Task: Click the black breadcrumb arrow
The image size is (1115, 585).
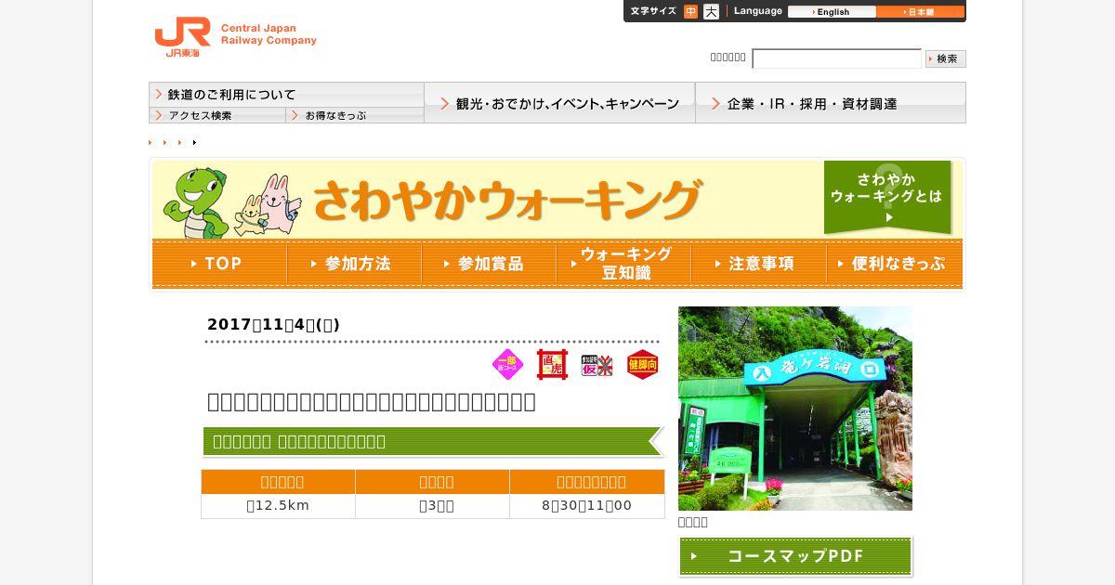Action: click(194, 142)
